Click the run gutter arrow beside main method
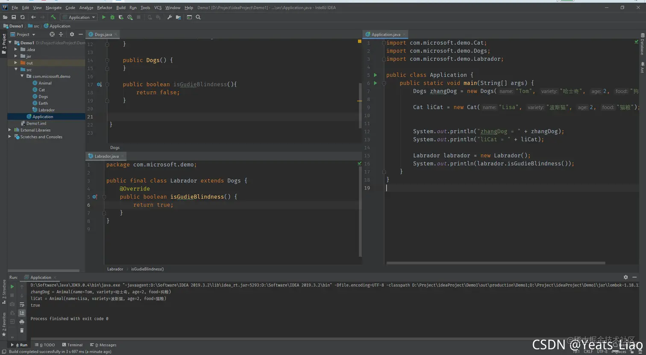Screen dimensions: 646x355 click(376, 83)
